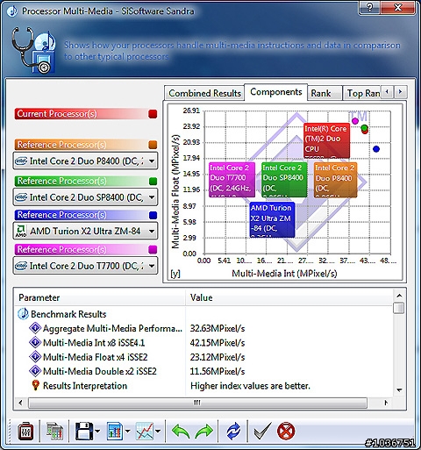Open the Top Rank tab
The image size is (421, 450).
click(x=361, y=93)
